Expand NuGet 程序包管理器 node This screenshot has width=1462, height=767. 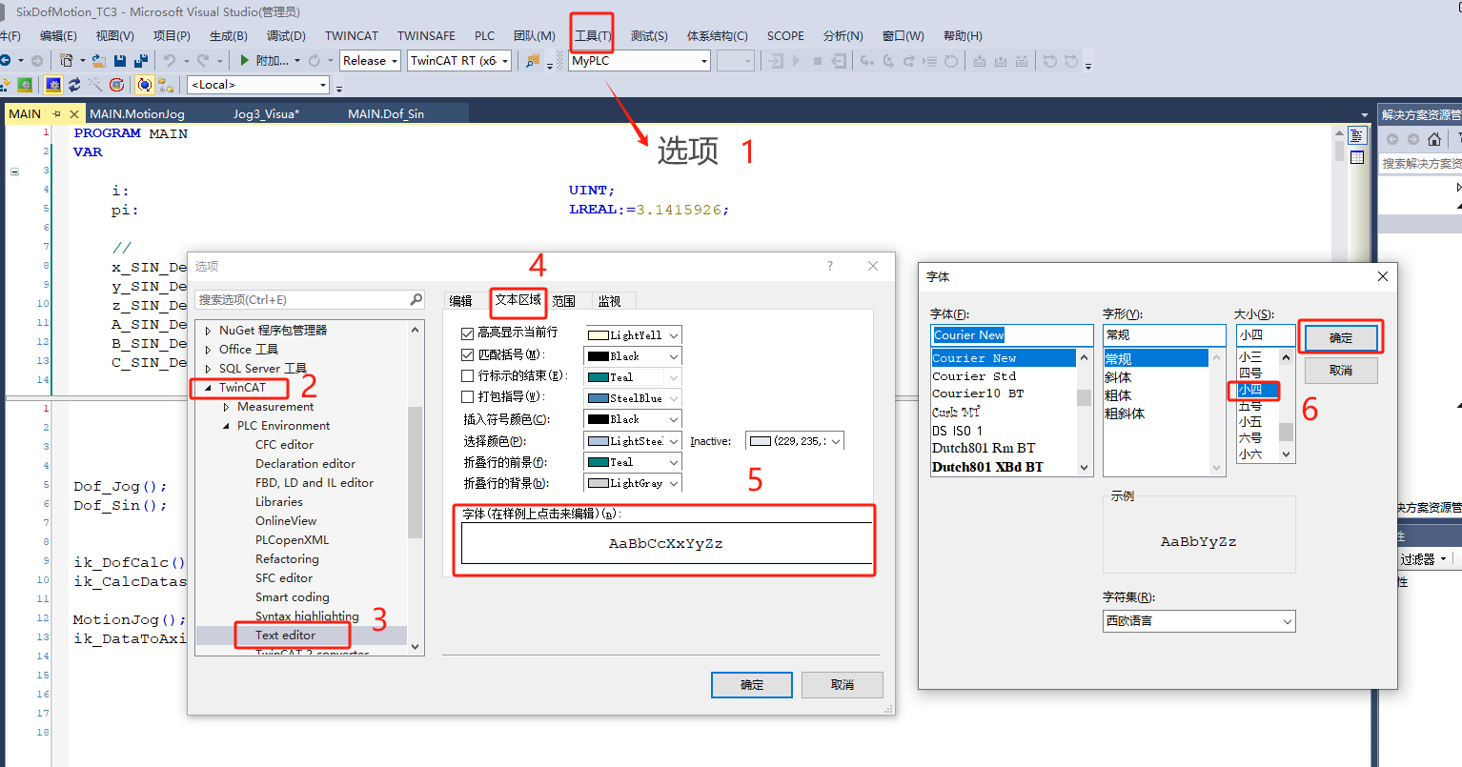point(208,331)
